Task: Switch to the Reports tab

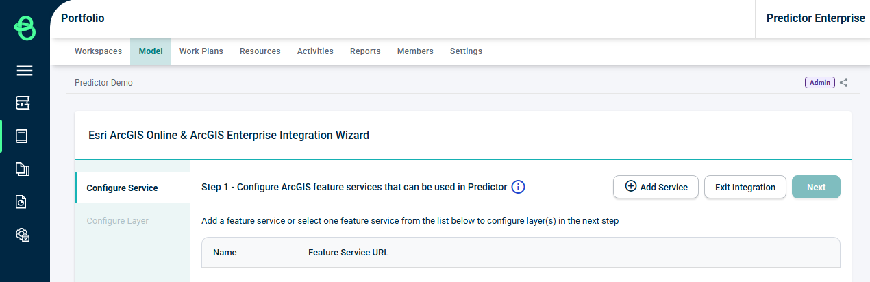Action: [365, 51]
